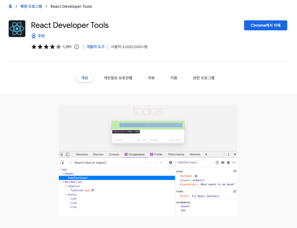The height and width of the screenshot is (228, 297).
Task: Open the 지원 tab
Action: pos(174,78)
